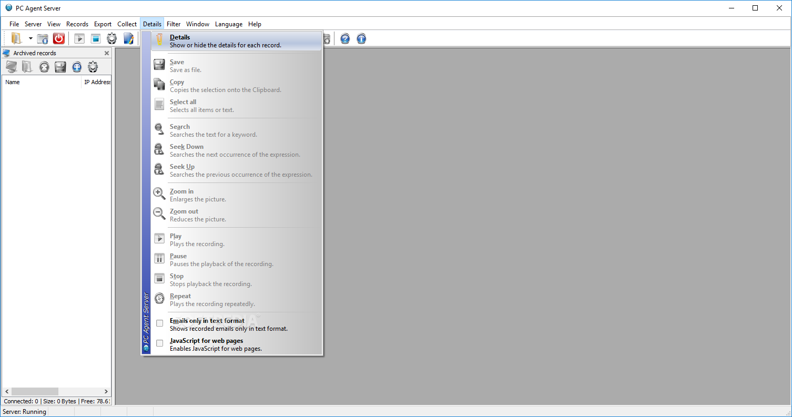Click the play icon in main toolbar
This screenshot has width=792, height=417.
pyautogui.click(x=79, y=38)
